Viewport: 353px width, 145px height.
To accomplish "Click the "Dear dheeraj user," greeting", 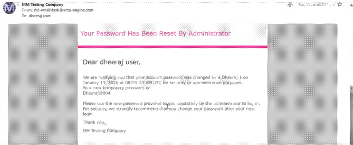I will tap(111, 62).
